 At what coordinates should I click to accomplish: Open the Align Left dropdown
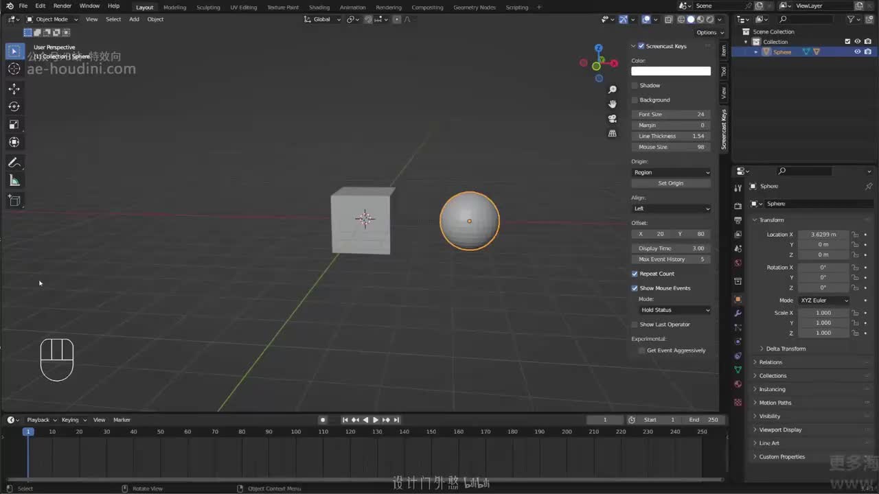[x=671, y=209]
